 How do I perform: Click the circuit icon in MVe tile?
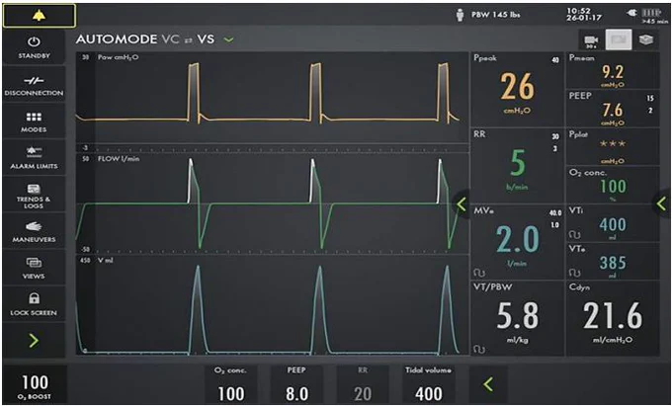479,273
